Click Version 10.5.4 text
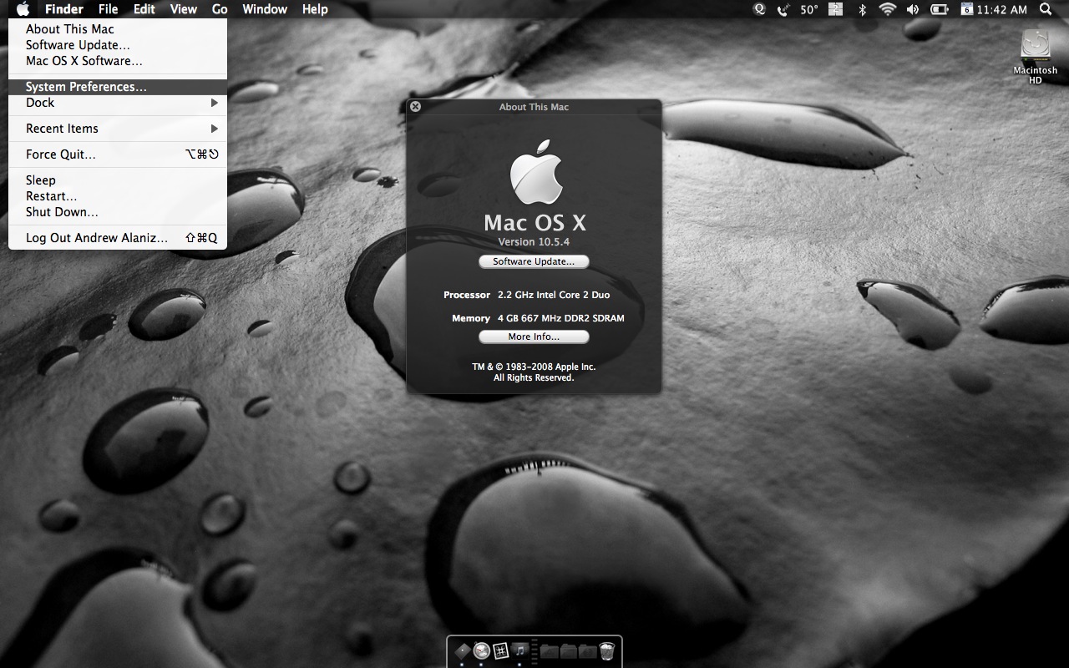Screen dimensions: 1069x668 (534, 242)
